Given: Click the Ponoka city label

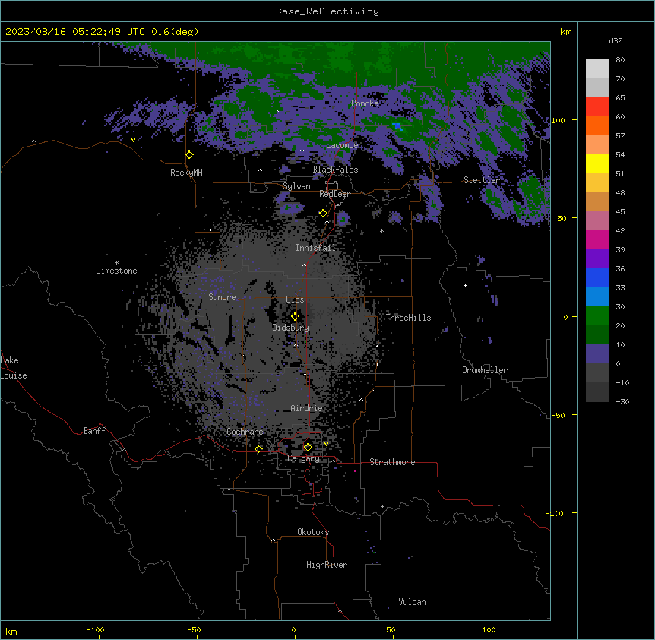Looking at the screenshot, I should [x=365, y=103].
